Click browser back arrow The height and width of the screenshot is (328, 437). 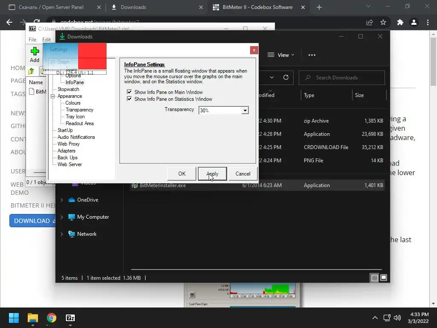pos(9,22)
